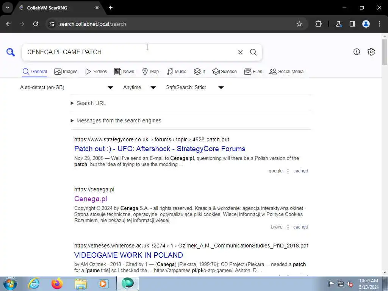388x291 pixels.
Task: Open a new browser tab
Action: [111, 8]
